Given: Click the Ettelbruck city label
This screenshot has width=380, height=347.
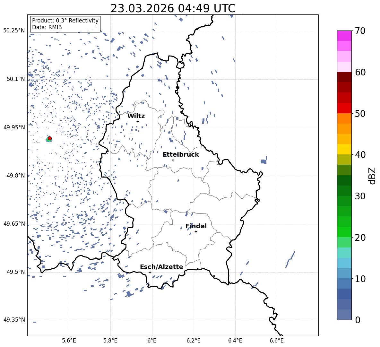Looking at the screenshot, I should (181, 155).
